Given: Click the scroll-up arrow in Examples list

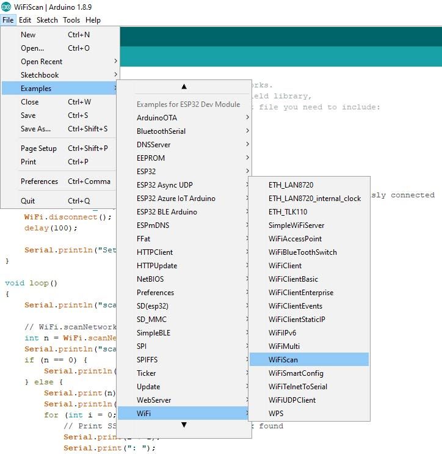Looking at the screenshot, I should tap(184, 87).
